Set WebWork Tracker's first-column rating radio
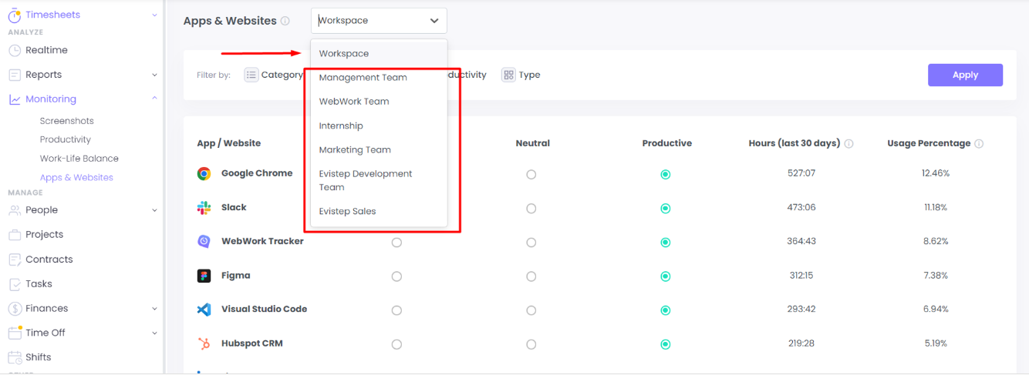This screenshot has width=1029, height=375. (396, 243)
